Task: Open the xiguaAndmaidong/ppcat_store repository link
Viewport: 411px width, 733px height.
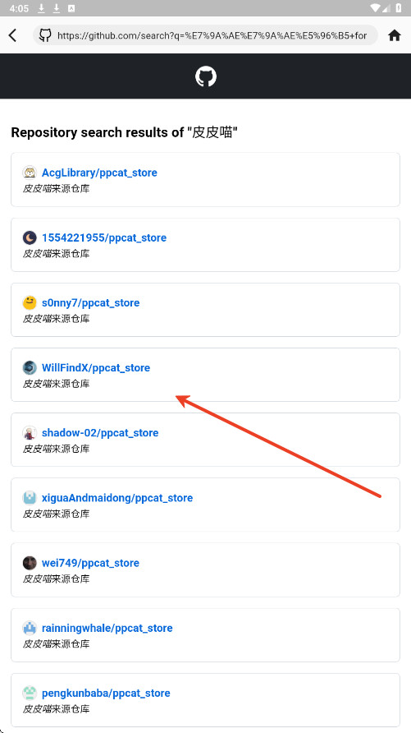Action: (117, 498)
